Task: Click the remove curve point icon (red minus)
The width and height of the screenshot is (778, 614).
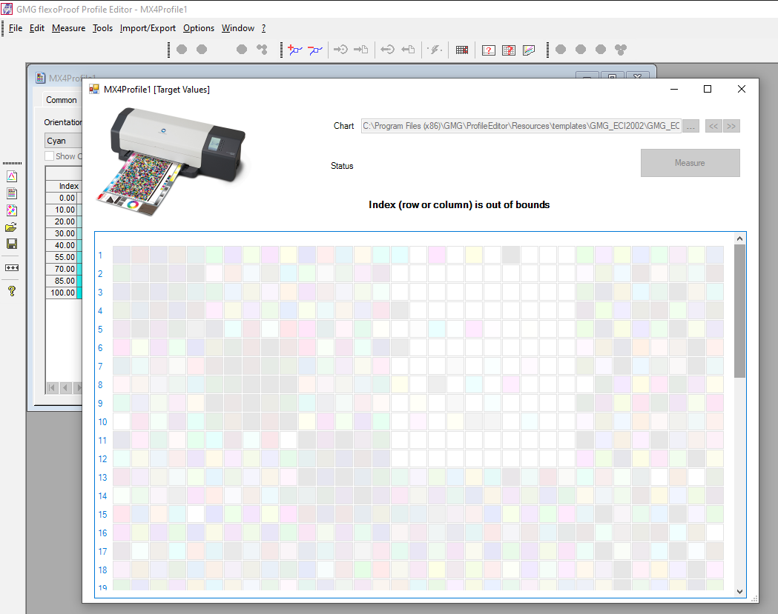Action: (x=315, y=50)
